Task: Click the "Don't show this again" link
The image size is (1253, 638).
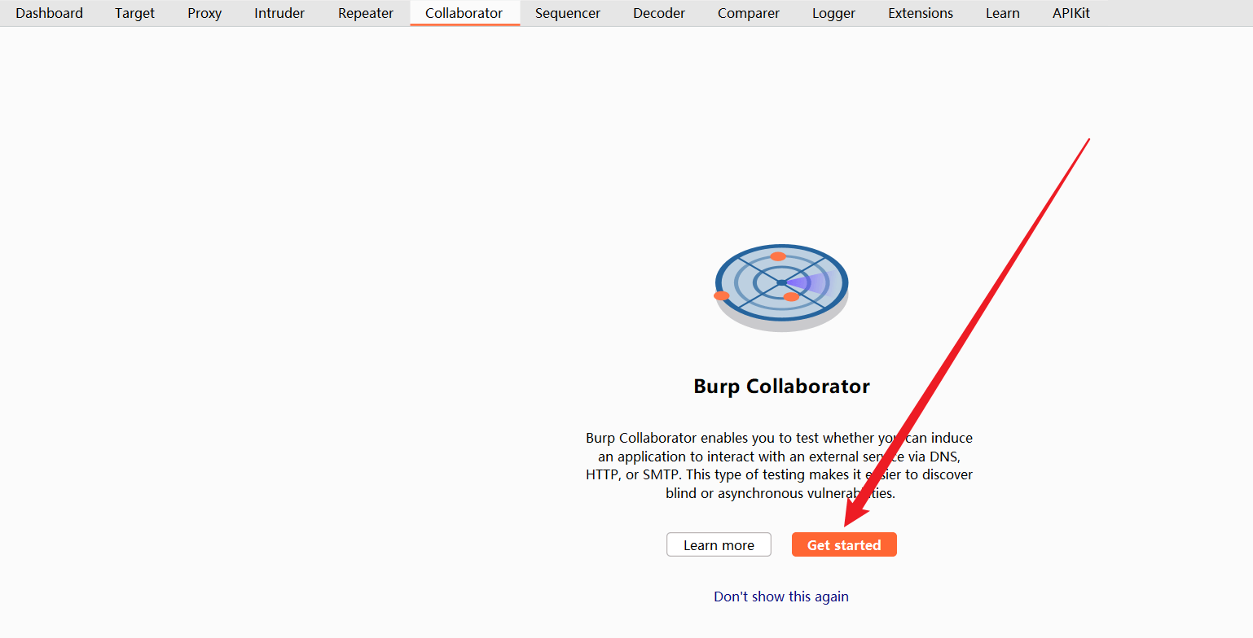Action: pos(781,596)
